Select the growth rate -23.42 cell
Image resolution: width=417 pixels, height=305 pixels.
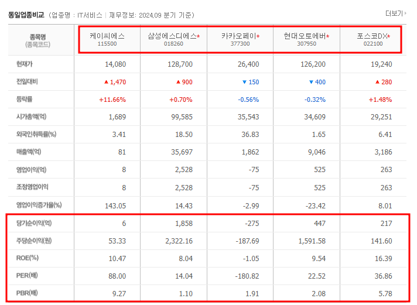pos(316,206)
